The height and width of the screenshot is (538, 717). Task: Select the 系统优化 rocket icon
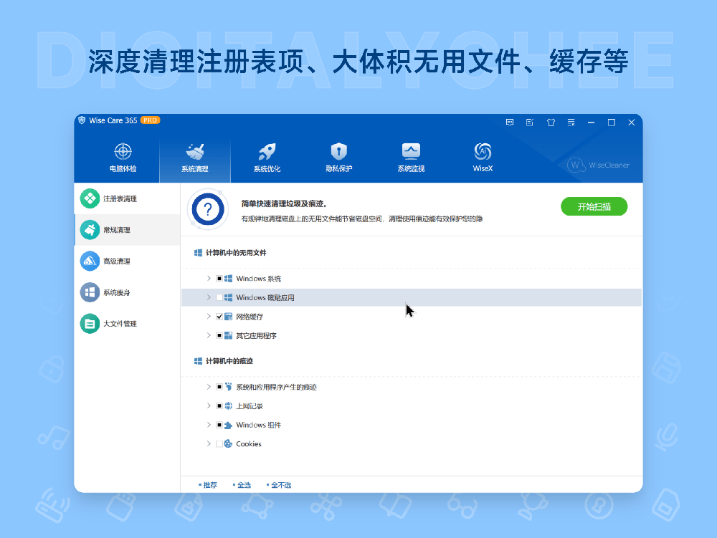coord(267,156)
